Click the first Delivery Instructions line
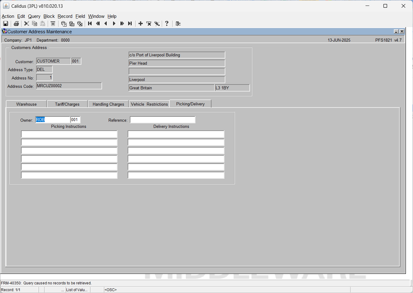Viewport: 413px width, 293px height. point(176,134)
